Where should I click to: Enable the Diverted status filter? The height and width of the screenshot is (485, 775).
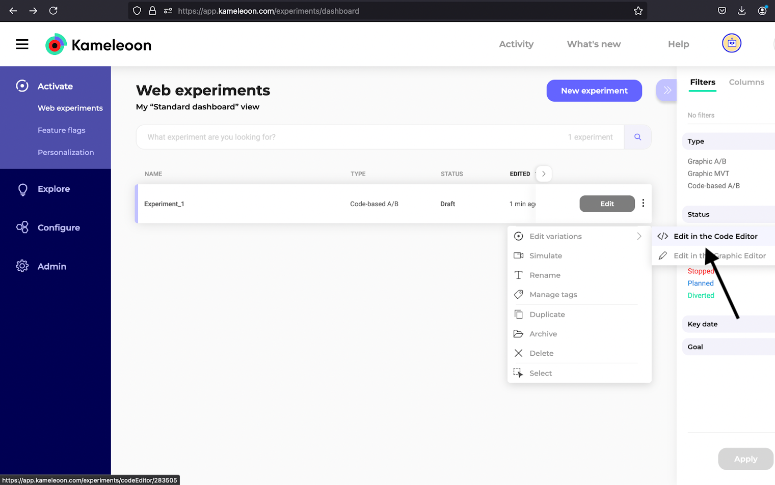[x=701, y=295]
